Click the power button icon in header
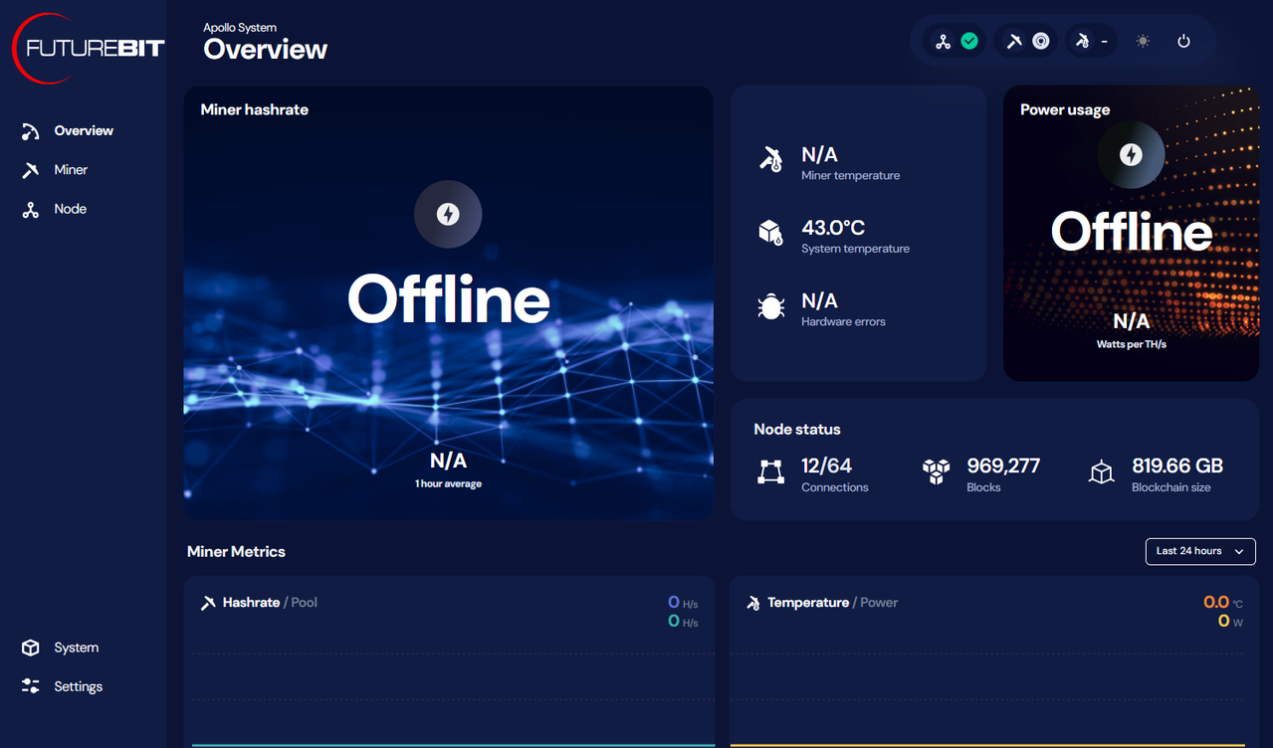The width and height of the screenshot is (1273, 748). 1183,42
